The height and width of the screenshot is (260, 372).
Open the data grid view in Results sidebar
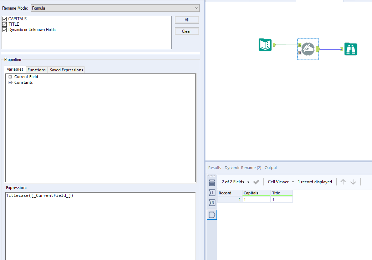coord(212,182)
